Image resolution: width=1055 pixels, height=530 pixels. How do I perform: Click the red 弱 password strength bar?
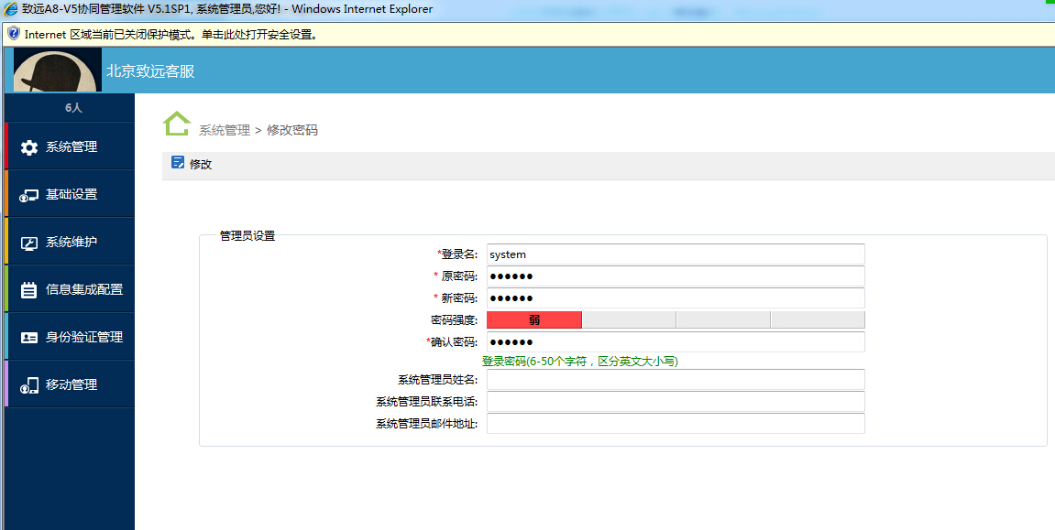tap(534, 319)
